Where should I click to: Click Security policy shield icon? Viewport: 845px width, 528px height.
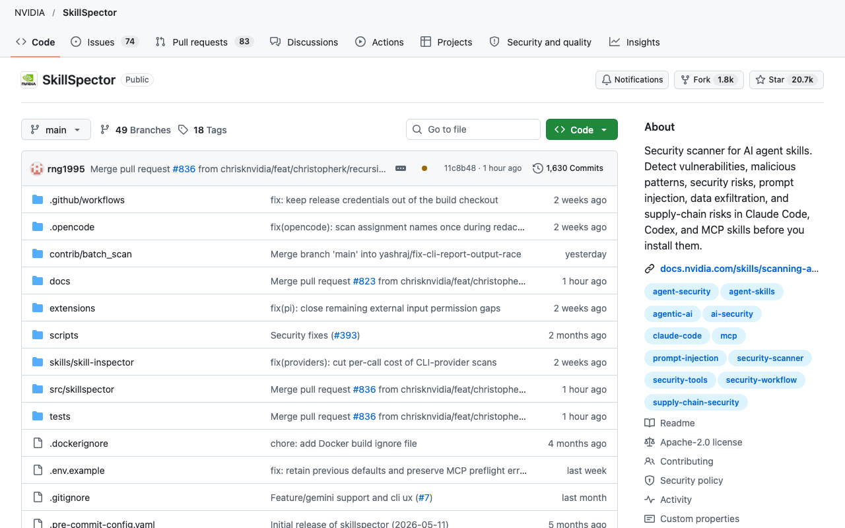650,480
